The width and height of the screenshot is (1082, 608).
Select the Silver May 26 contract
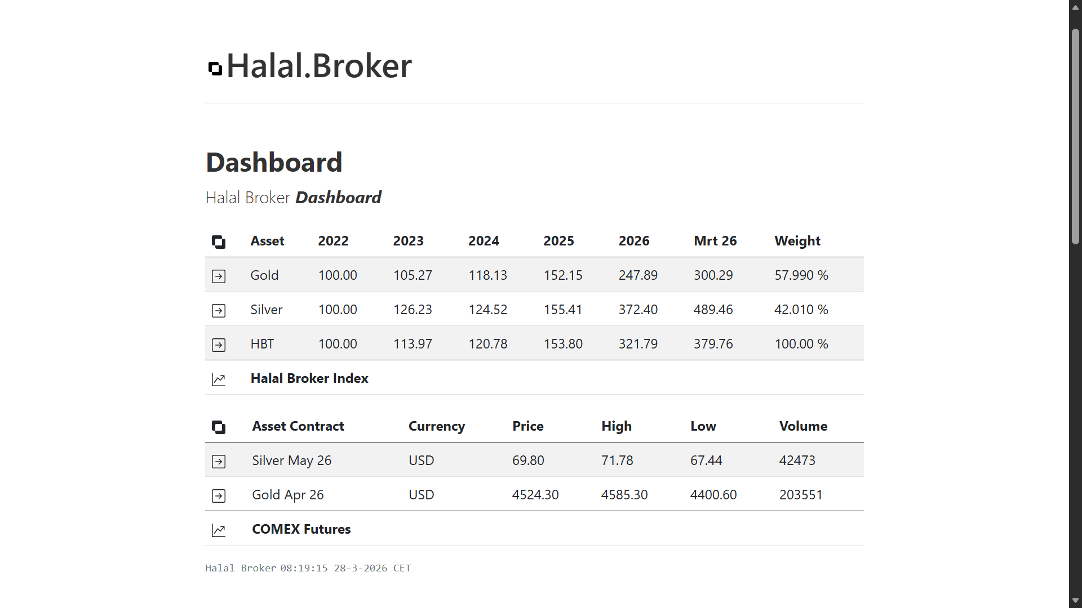[291, 461]
